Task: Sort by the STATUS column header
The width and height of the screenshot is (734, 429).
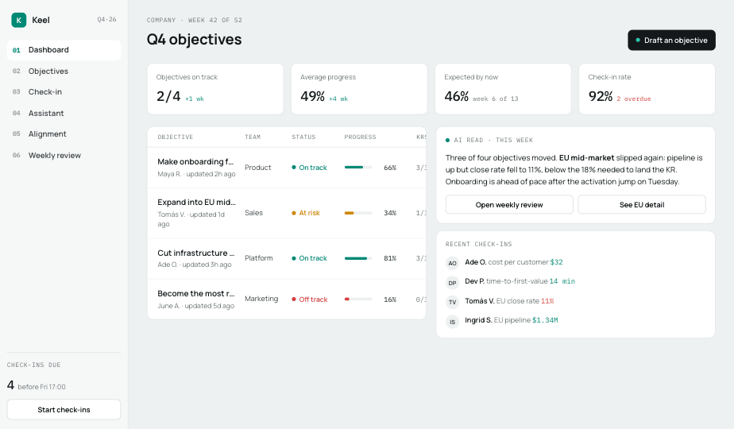Action: tap(303, 137)
